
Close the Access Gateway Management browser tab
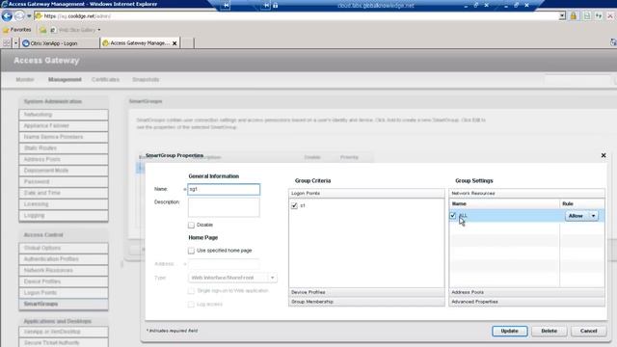coord(174,43)
